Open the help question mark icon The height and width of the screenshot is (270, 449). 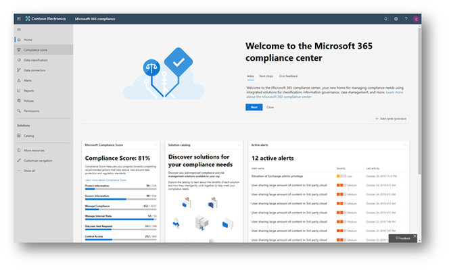[x=406, y=19]
